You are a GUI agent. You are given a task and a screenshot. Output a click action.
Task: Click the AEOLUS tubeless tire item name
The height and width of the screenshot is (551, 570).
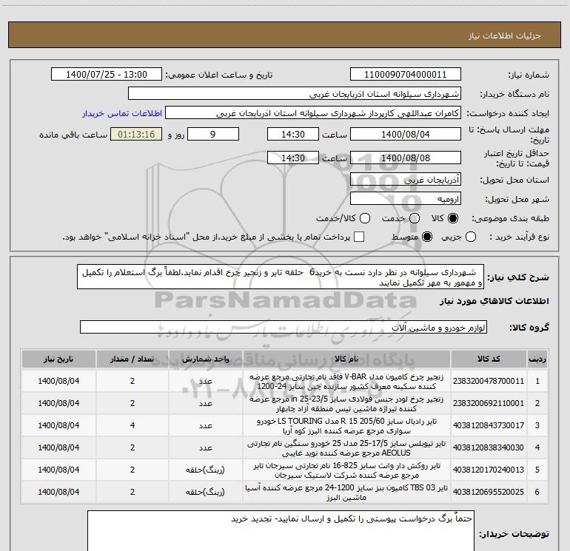(346, 448)
